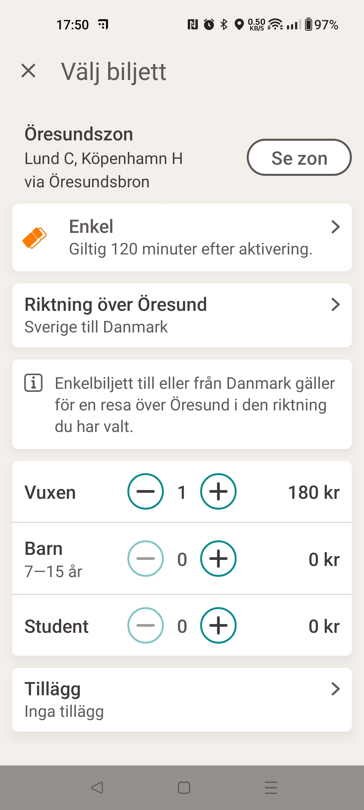Tap the info icon beside Enkelbiljett note
The width and height of the screenshot is (364, 810).
pyautogui.click(x=33, y=383)
